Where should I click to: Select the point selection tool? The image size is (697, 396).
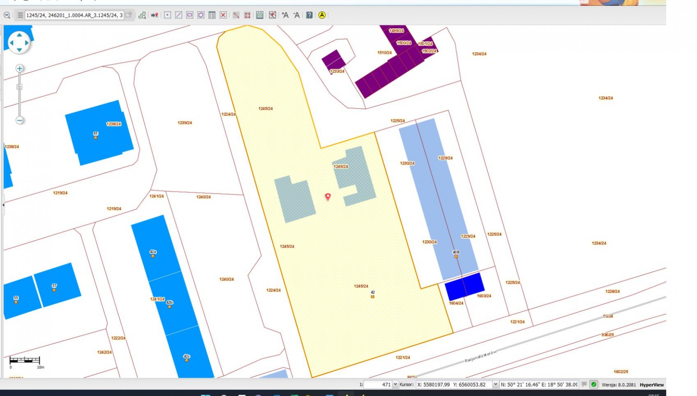(x=167, y=15)
